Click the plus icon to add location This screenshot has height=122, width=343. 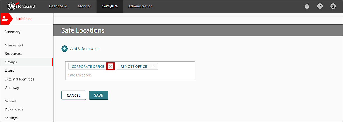coord(65,49)
